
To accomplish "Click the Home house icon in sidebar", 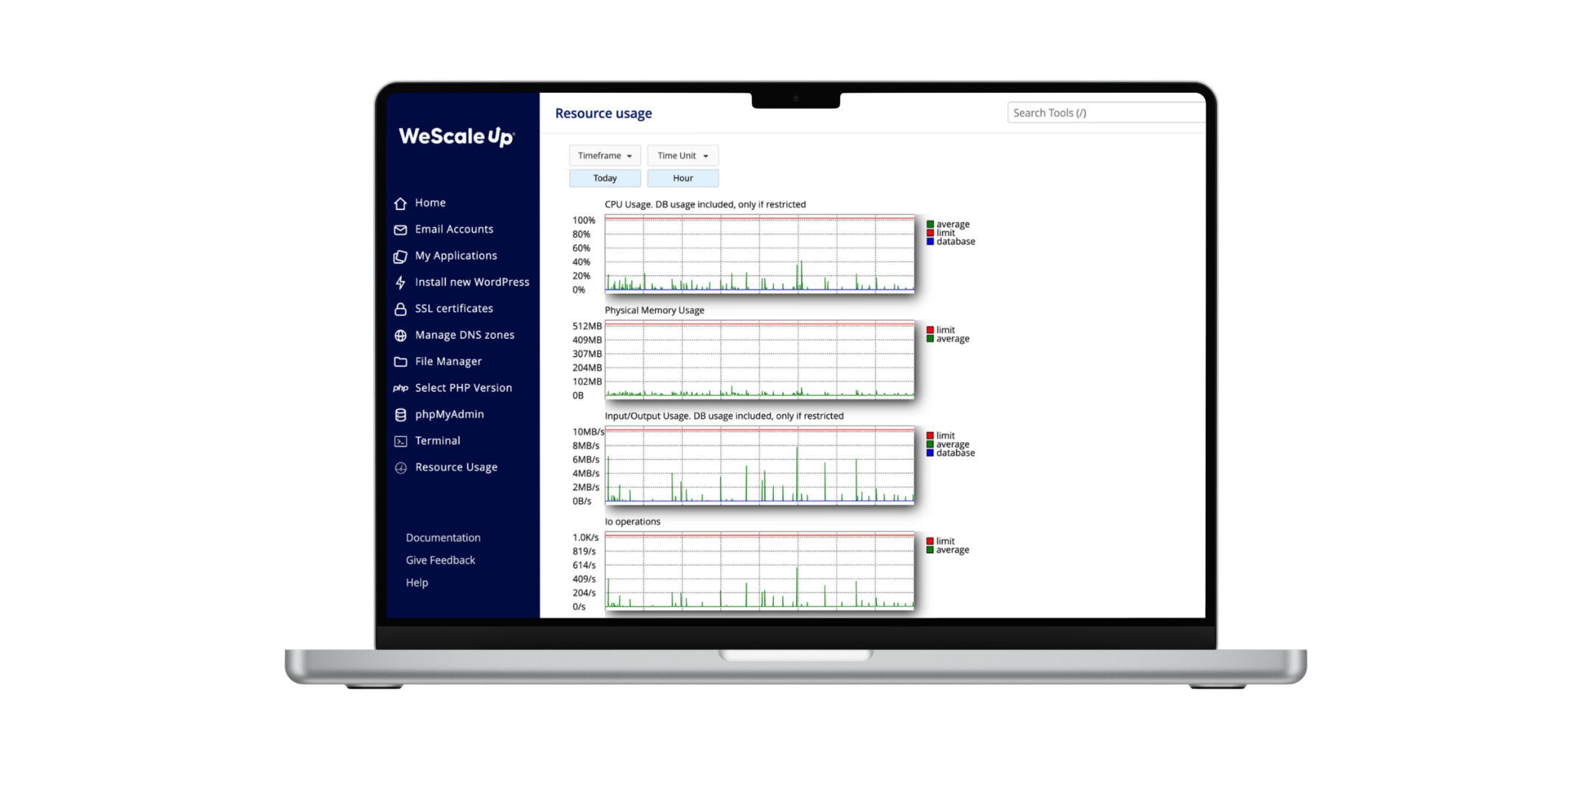I will [400, 203].
